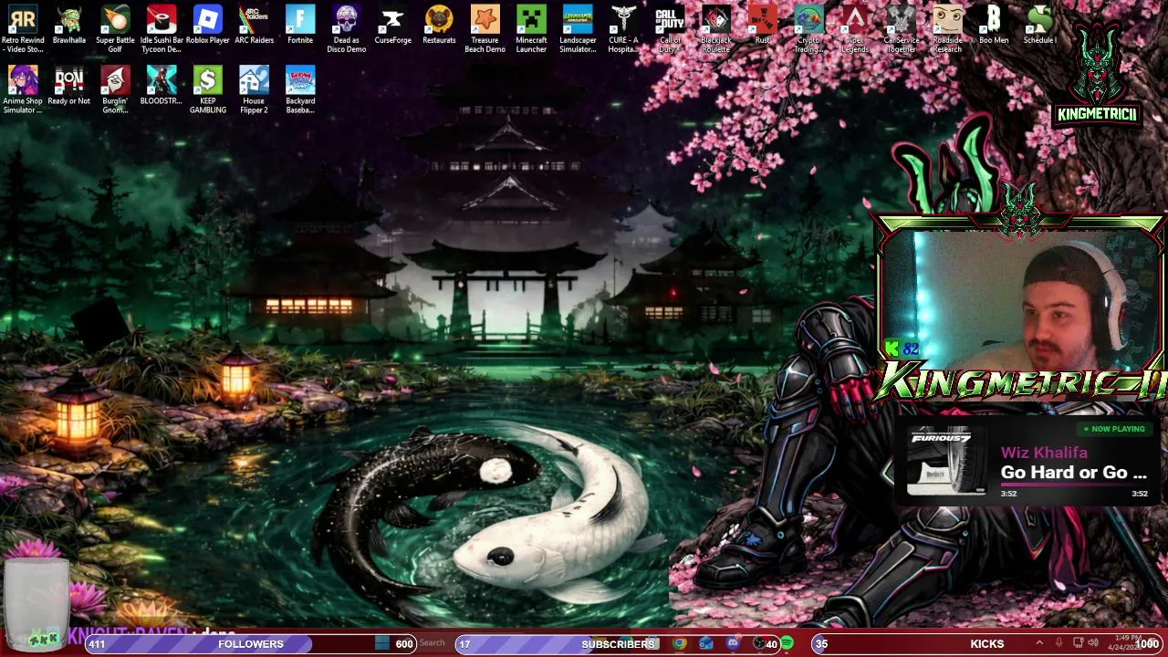Image resolution: width=1168 pixels, height=657 pixels.
Task: Click the 'Go Hard or Go ...' song title
Action: (1073, 472)
